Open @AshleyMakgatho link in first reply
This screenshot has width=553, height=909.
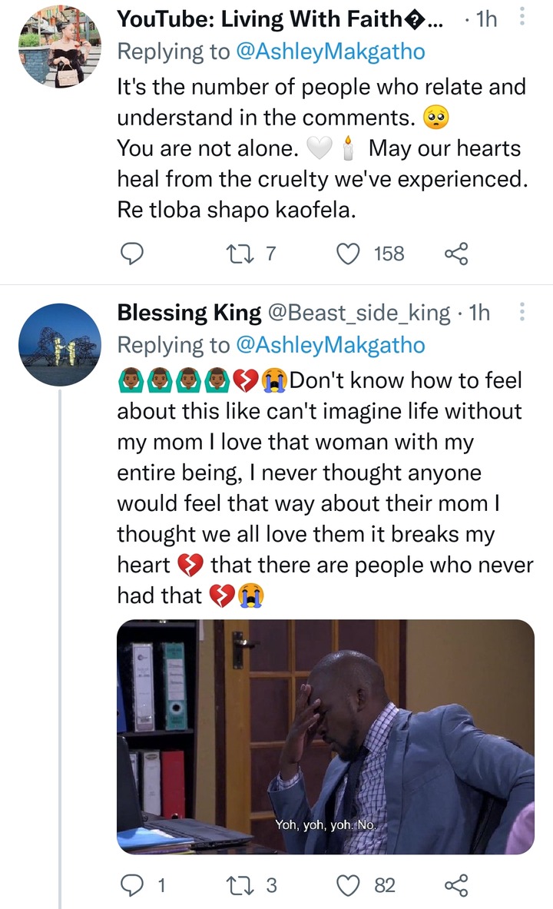tap(330, 51)
